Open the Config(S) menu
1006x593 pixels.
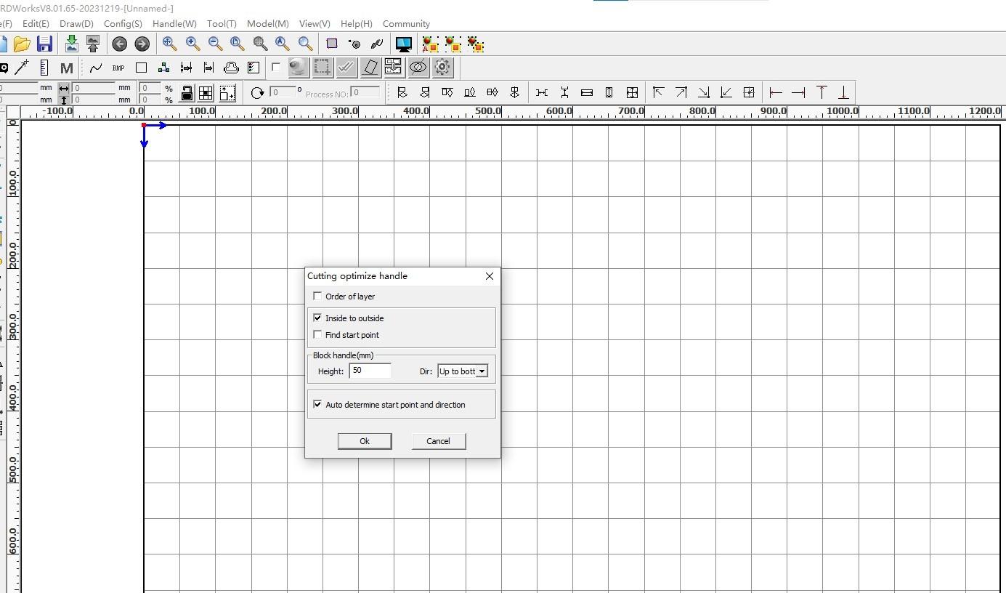pyautogui.click(x=123, y=24)
